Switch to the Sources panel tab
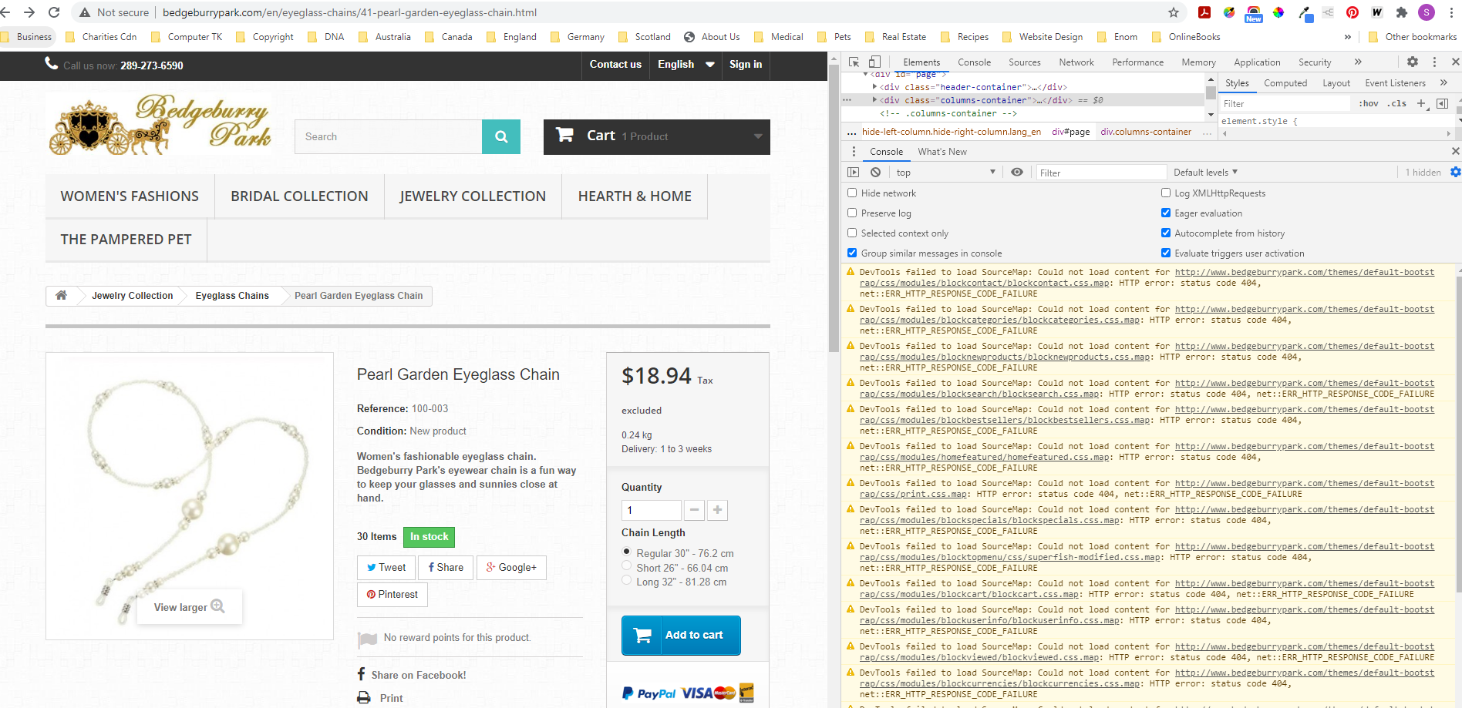Viewport: 1462px width, 708px height. (x=1024, y=62)
